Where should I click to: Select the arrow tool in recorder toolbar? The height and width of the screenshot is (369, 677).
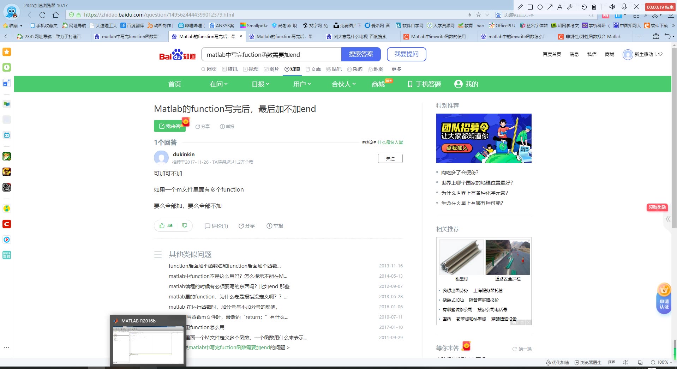(x=550, y=7)
